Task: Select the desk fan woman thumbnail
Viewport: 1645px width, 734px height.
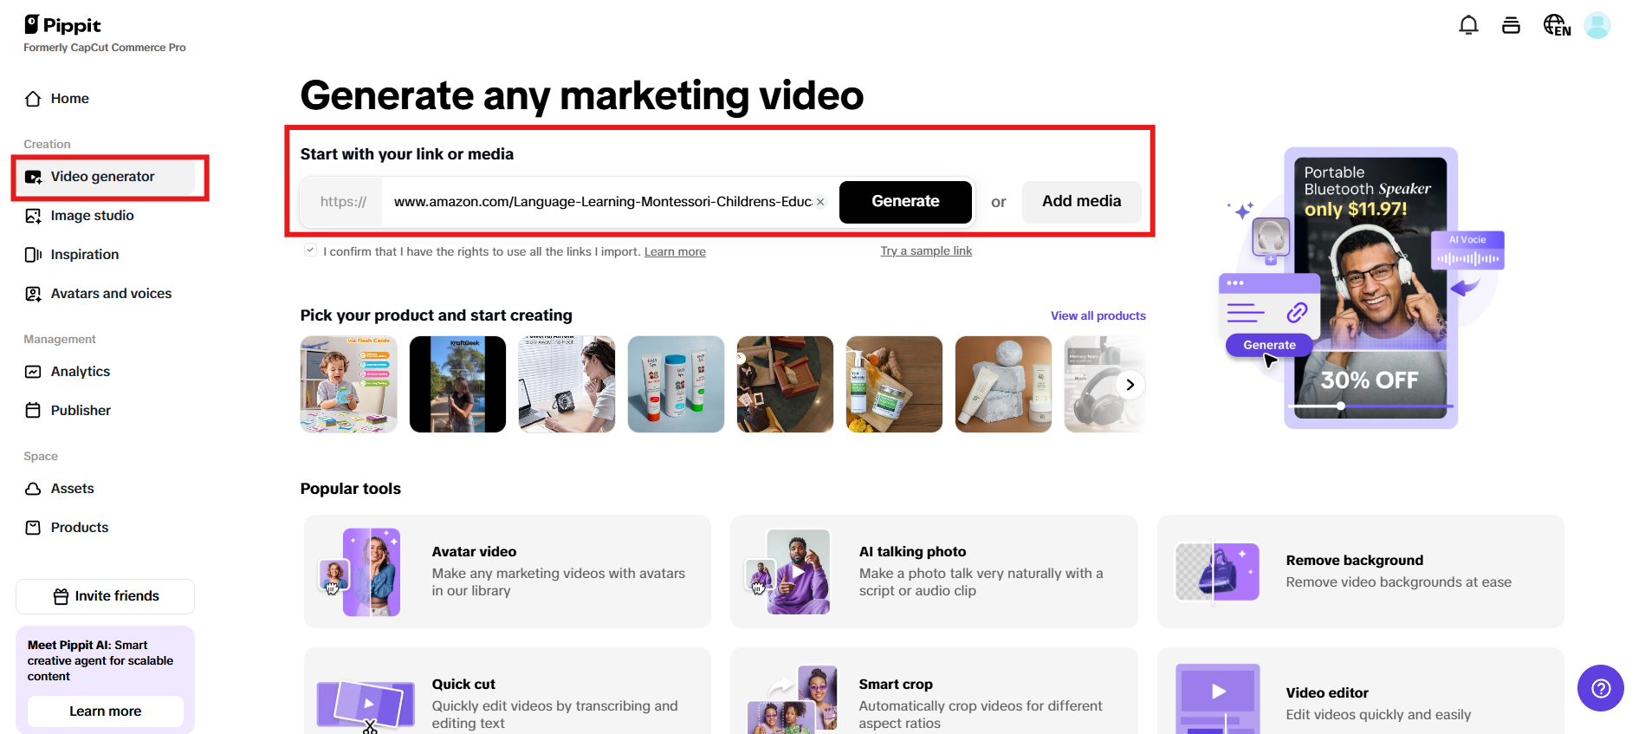Action: pyautogui.click(x=567, y=385)
